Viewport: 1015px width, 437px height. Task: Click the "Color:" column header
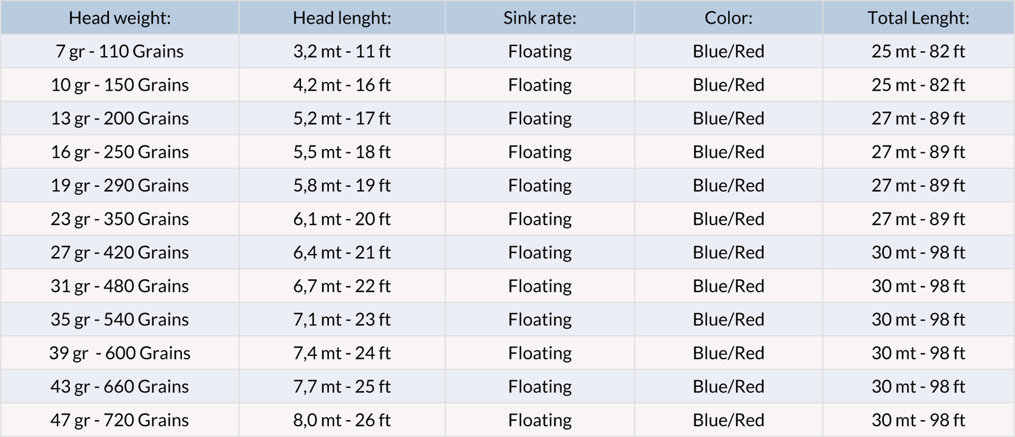pyautogui.click(x=728, y=18)
